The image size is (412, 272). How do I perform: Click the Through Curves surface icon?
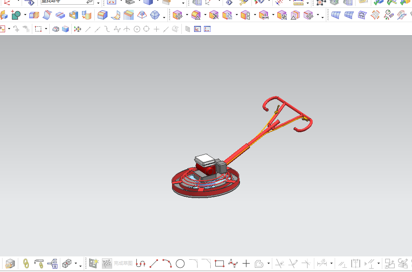[336, 15]
